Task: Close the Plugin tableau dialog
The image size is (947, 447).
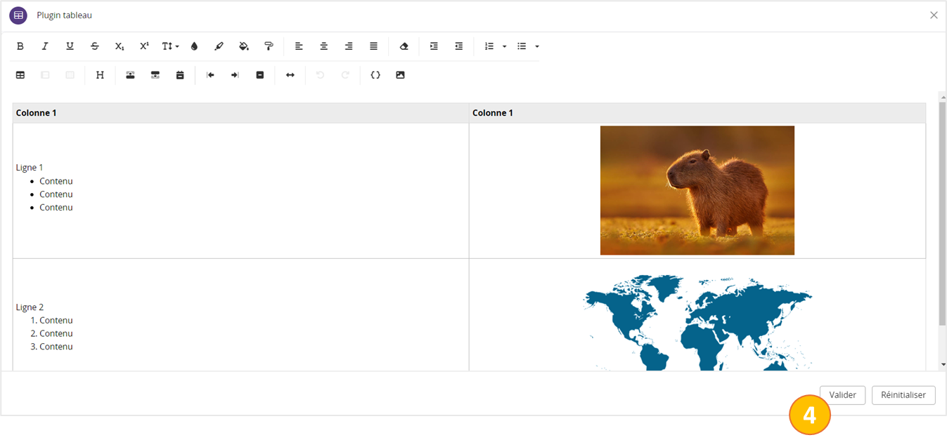Action: (x=934, y=15)
